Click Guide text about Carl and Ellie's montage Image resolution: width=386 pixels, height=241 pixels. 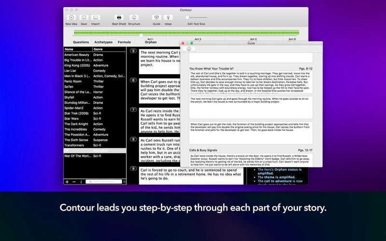point(251,82)
